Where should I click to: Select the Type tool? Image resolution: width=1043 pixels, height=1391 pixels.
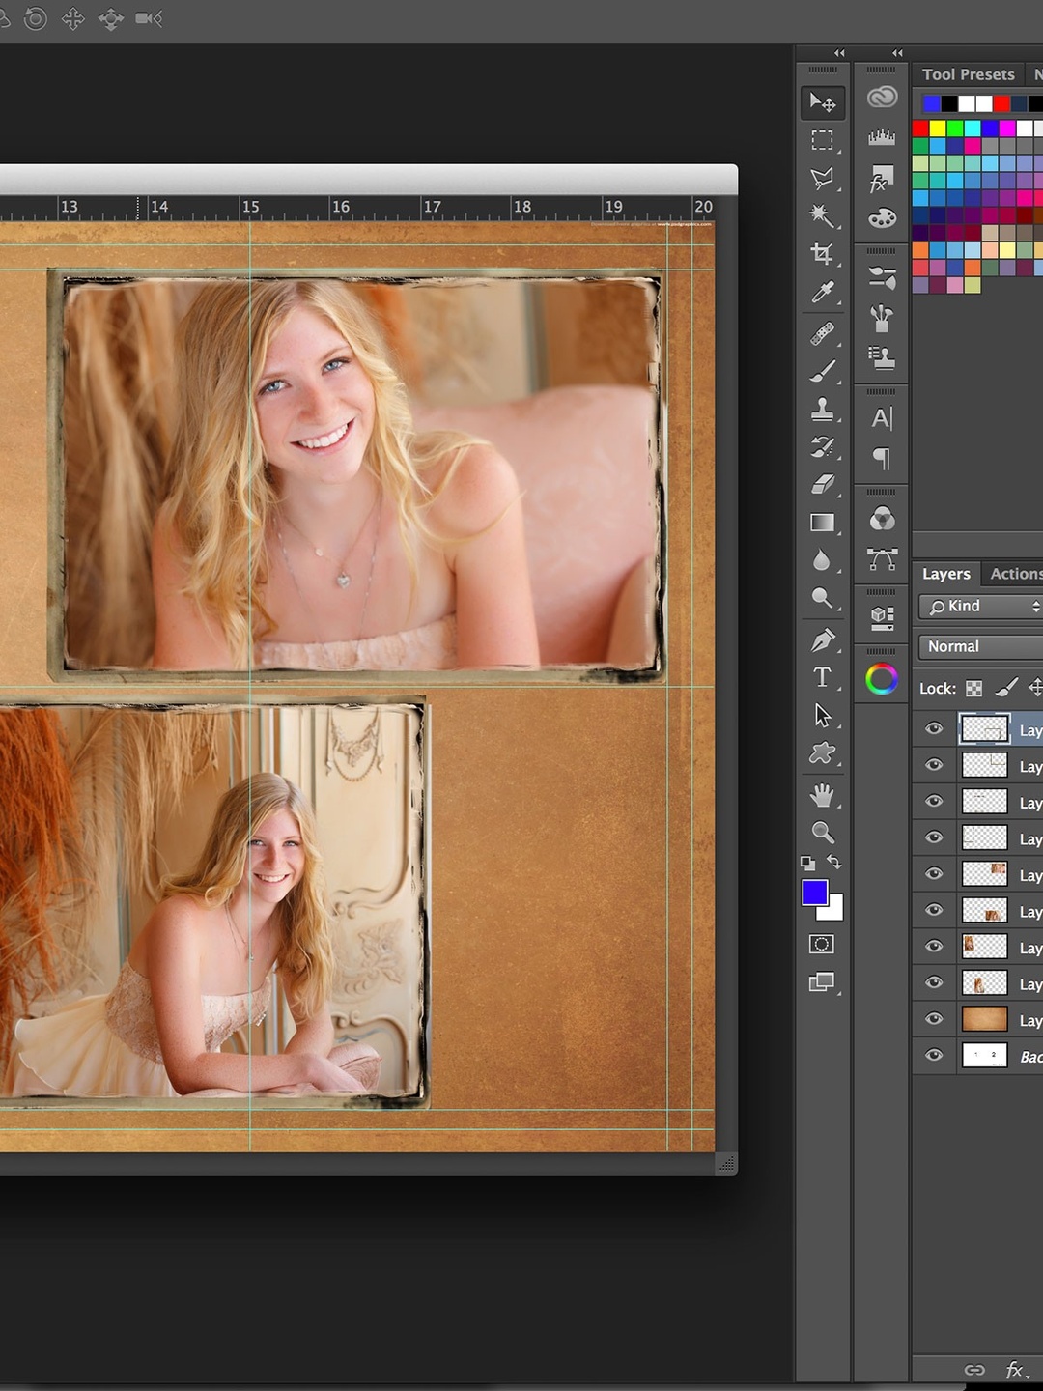tap(823, 677)
